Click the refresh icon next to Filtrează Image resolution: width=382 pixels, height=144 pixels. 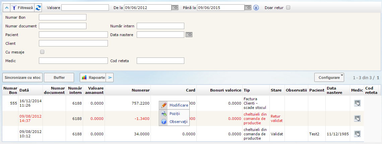[x=39, y=7]
